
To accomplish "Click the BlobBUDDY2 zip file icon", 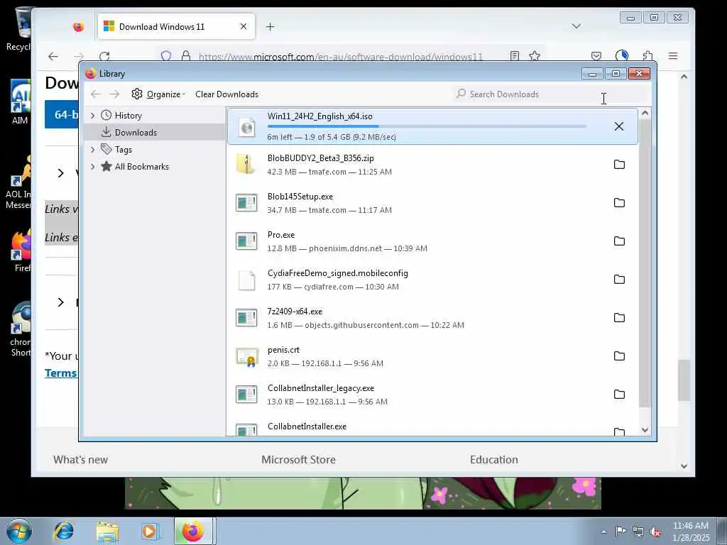I will pos(246,165).
